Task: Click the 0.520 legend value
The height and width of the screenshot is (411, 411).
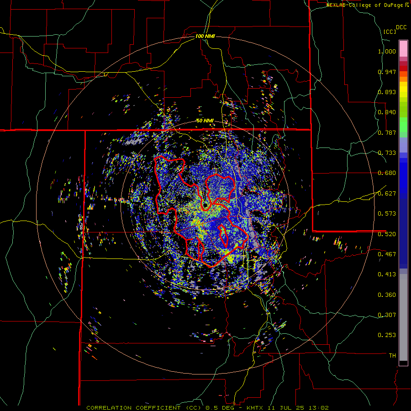Action: [387, 234]
